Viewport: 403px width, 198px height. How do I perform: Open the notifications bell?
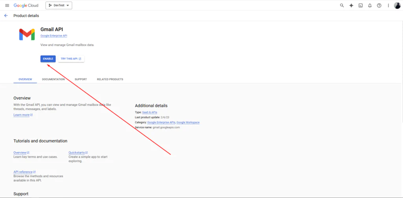pos(370,5)
